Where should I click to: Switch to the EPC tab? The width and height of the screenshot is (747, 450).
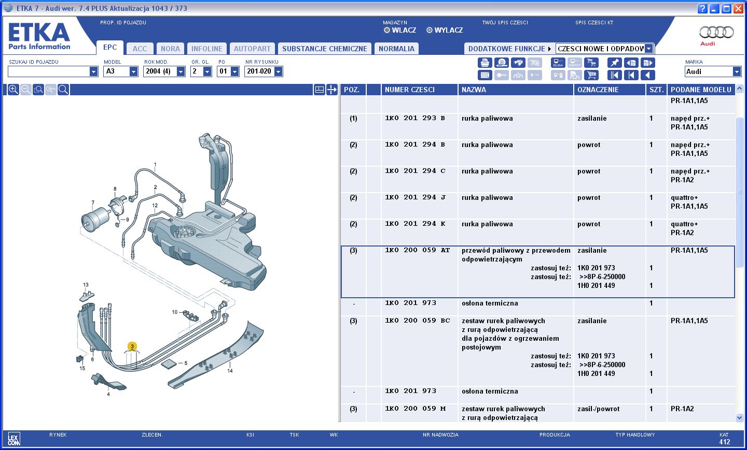110,47
